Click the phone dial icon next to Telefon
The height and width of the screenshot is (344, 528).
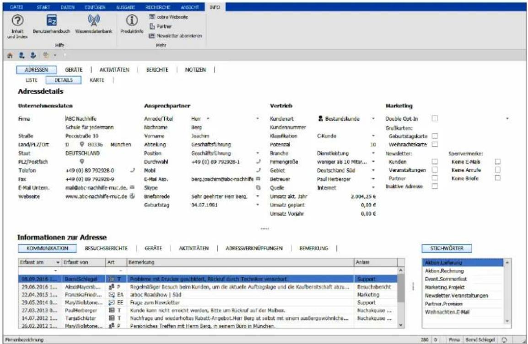tap(132, 170)
